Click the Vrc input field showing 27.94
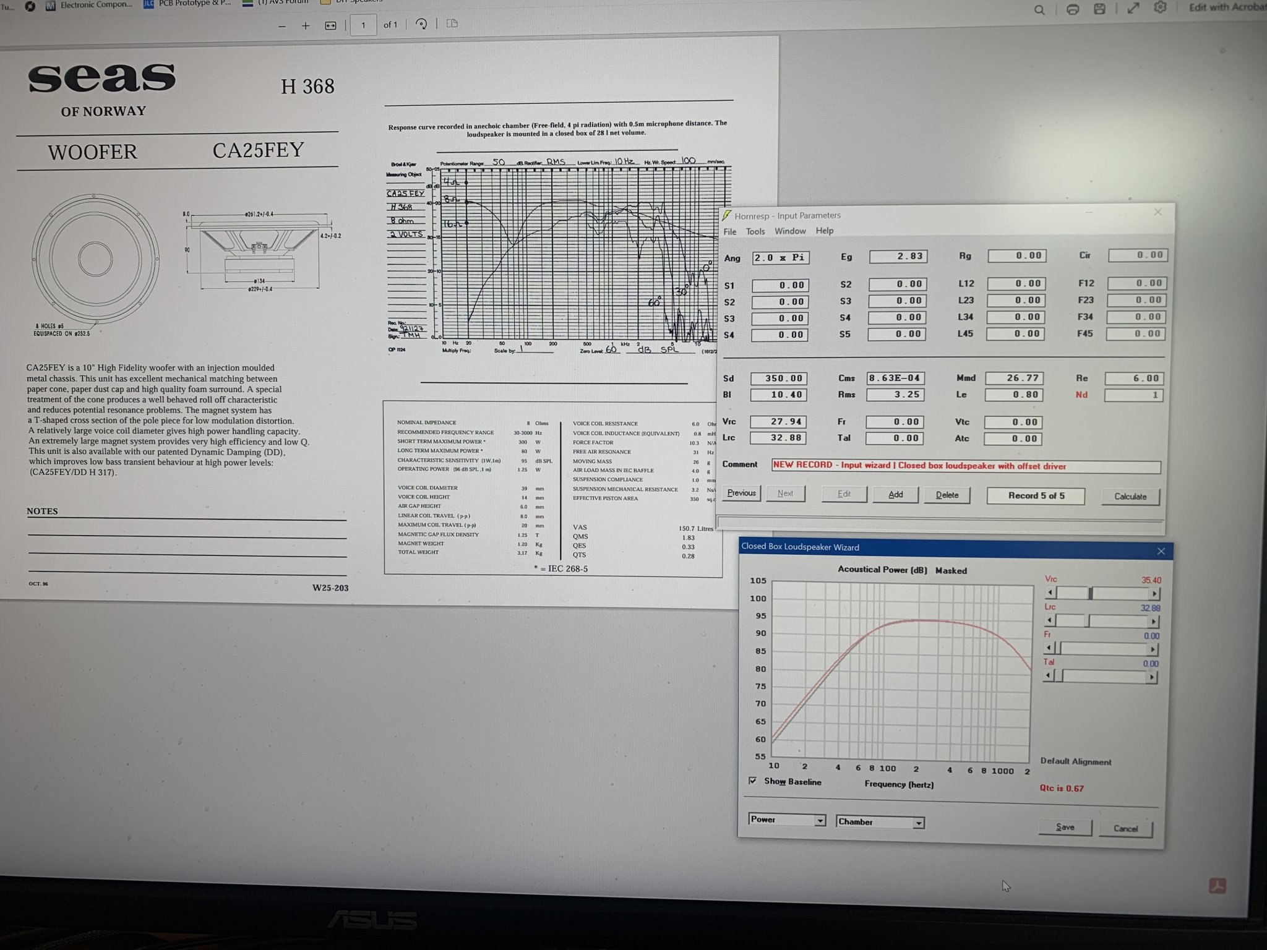Image resolution: width=1267 pixels, height=950 pixels. coord(778,422)
